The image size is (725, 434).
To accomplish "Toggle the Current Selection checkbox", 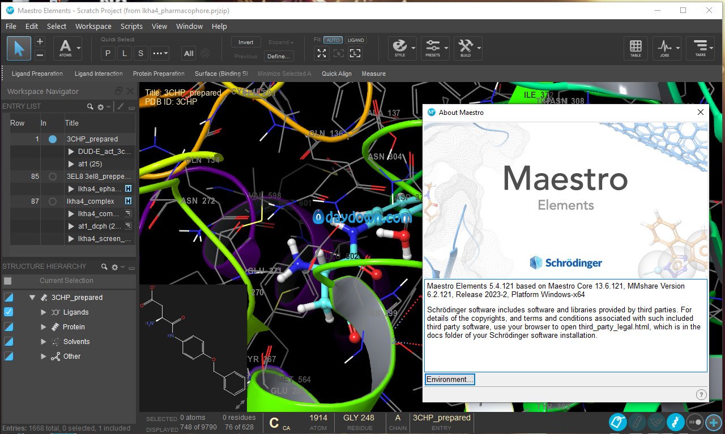I will coord(7,281).
